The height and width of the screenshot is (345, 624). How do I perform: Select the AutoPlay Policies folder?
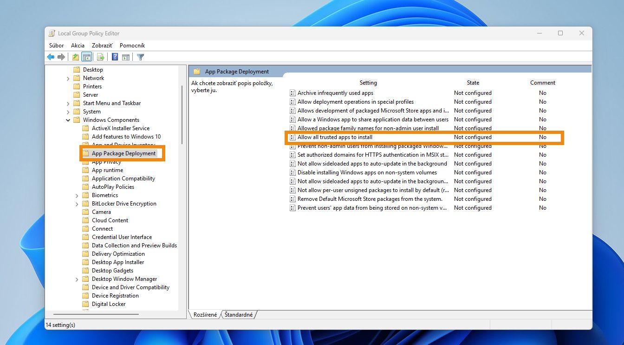pos(113,187)
